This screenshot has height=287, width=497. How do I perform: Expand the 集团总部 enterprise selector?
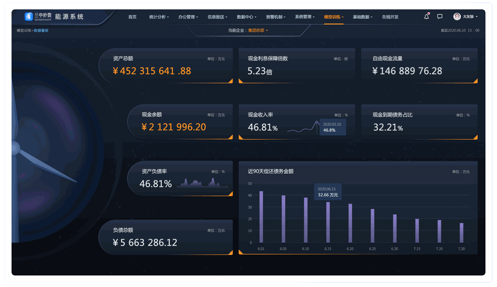click(257, 31)
